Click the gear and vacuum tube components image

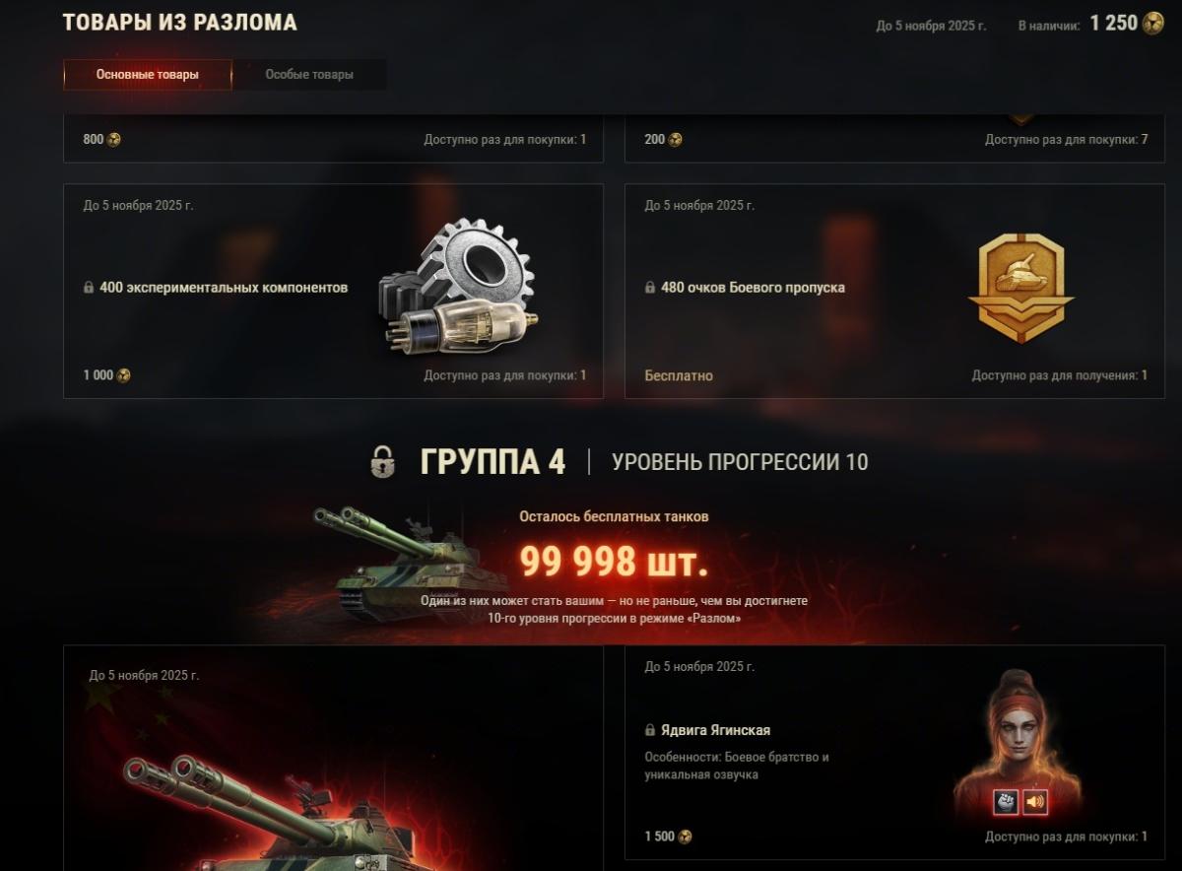[x=458, y=288]
